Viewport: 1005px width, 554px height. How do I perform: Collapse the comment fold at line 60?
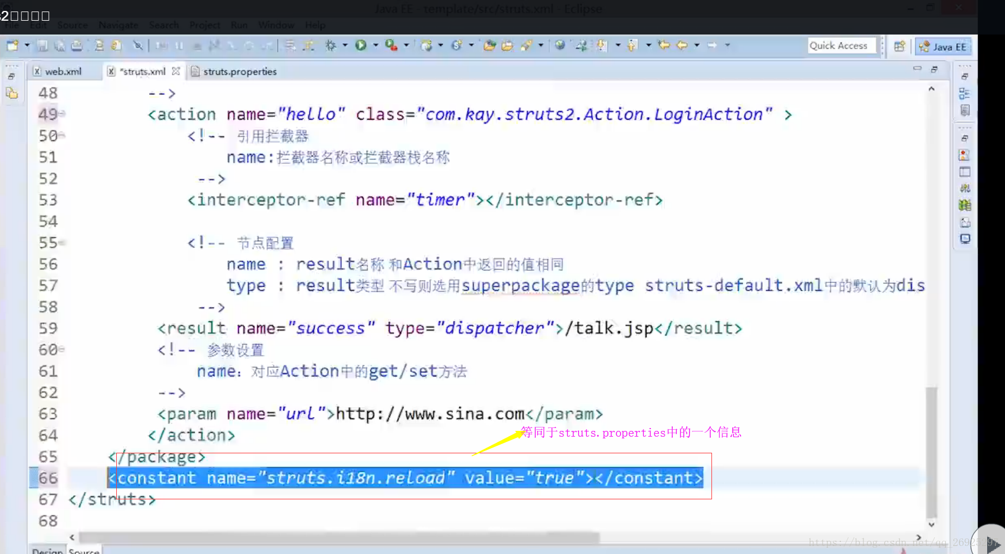coord(62,349)
